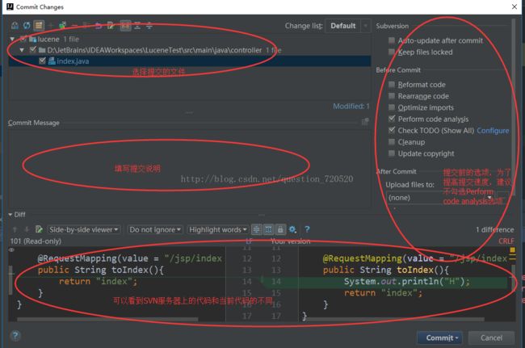Click the Jump to Source pencil icon in top toolbar
525x348 pixels.
(111, 25)
